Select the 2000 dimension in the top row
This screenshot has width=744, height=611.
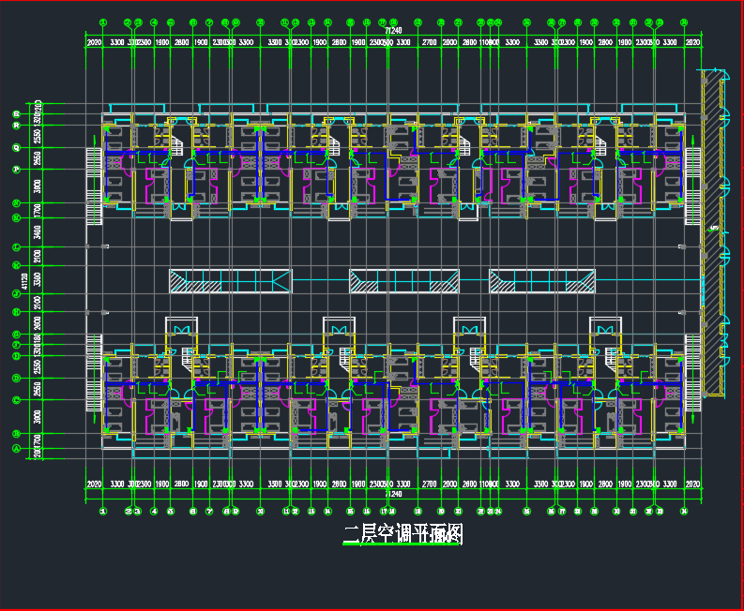click(449, 42)
